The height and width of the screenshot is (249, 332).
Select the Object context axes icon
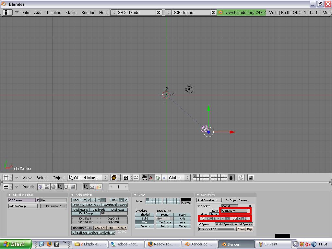click(x=60, y=187)
